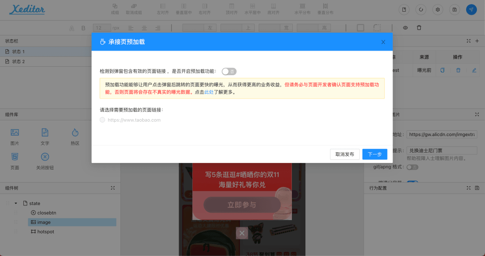Select the 顶对齐 align icon

point(231,6)
